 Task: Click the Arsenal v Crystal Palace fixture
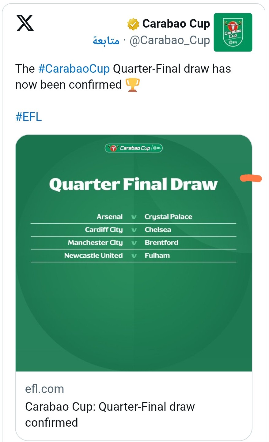pos(134,217)
